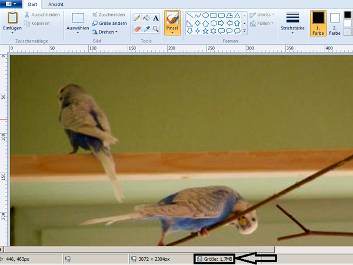Screen dimensions: 353x265
Task: Click the Einfügen clipboard icon
Action: [12, 18]
